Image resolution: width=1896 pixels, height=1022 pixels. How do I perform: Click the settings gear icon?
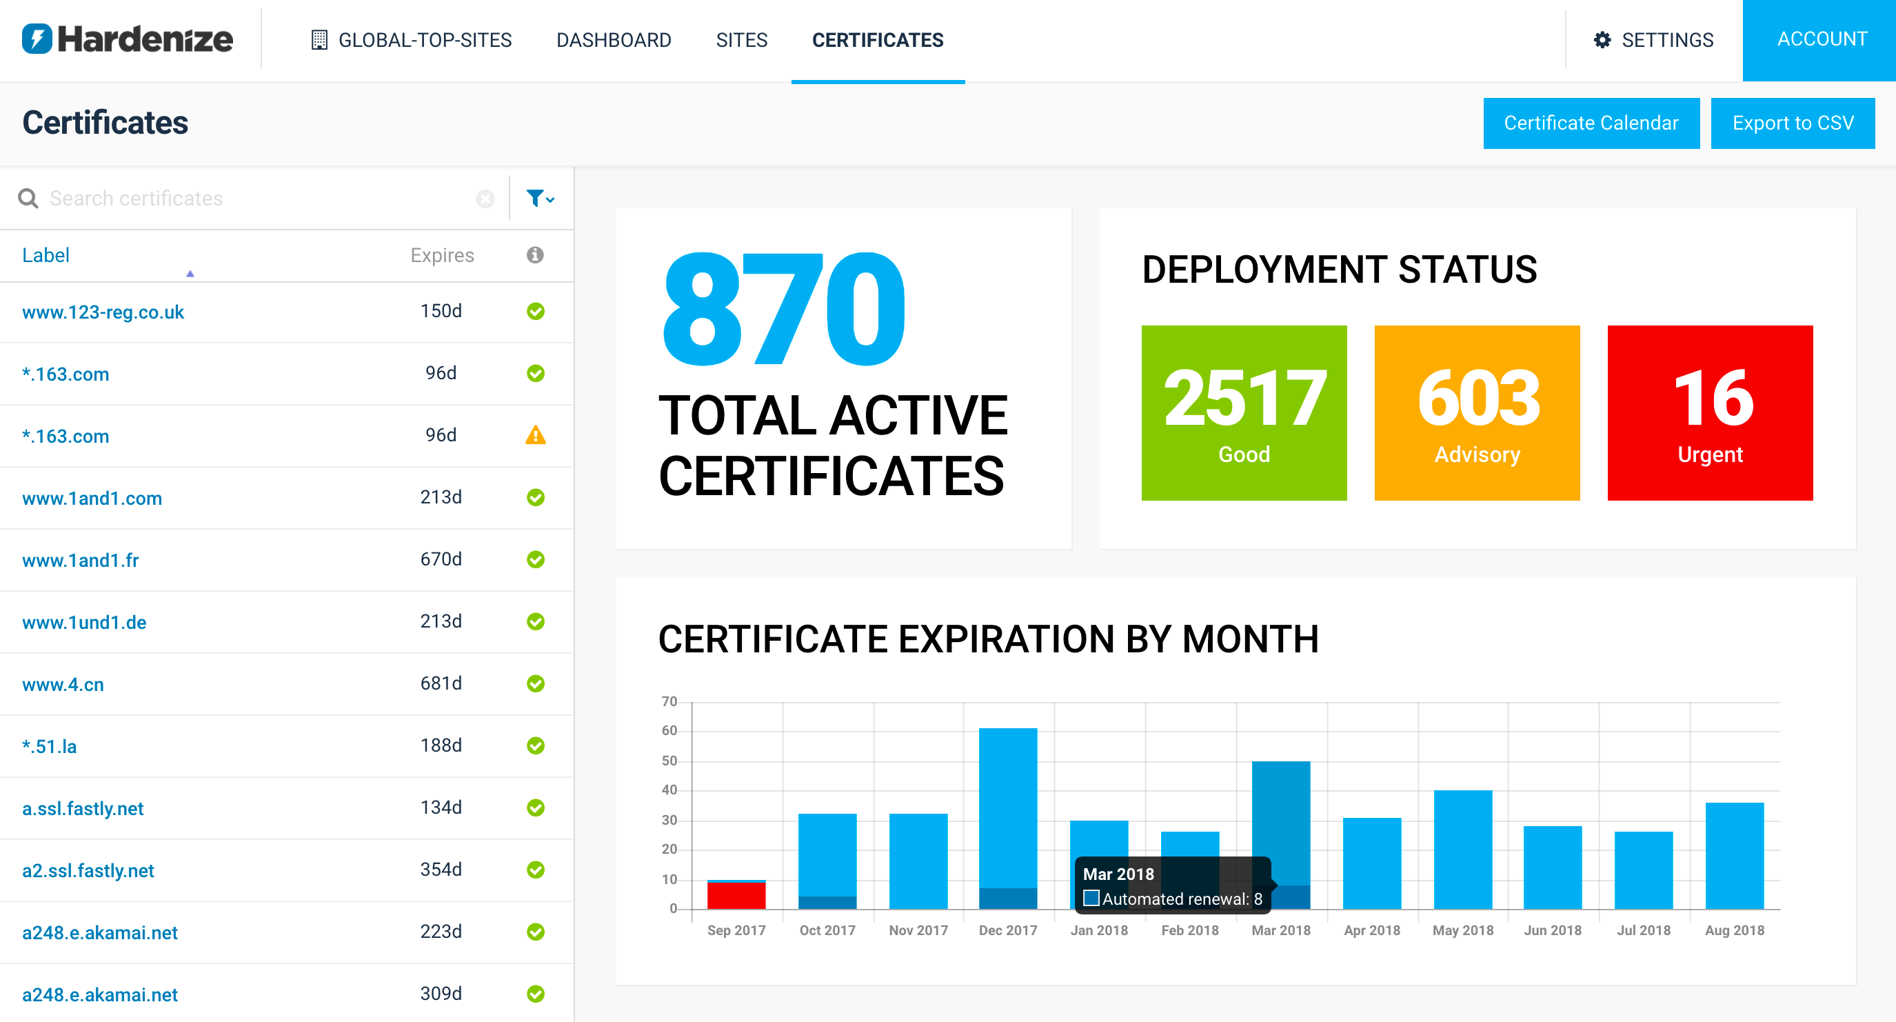(1602, 40)
